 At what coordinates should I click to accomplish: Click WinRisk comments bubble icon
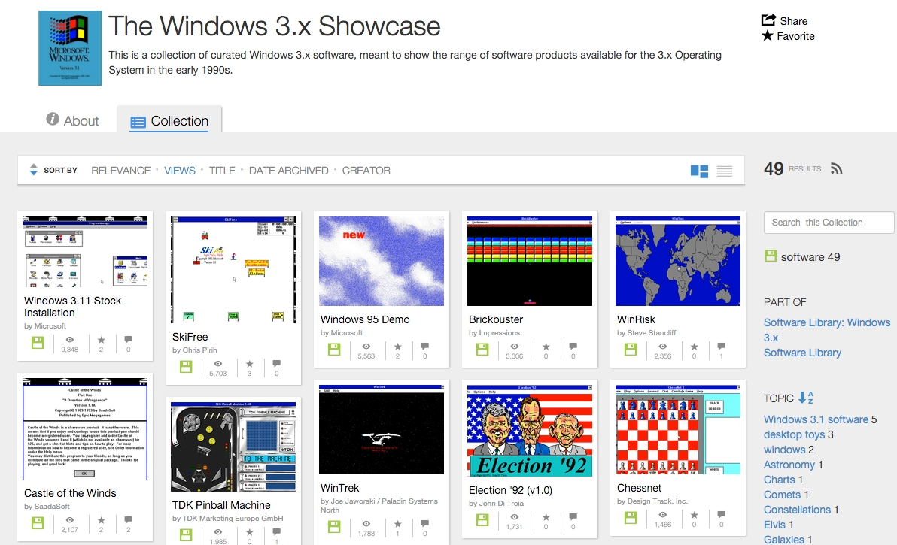pyautogui.click(x=721, y=347)
